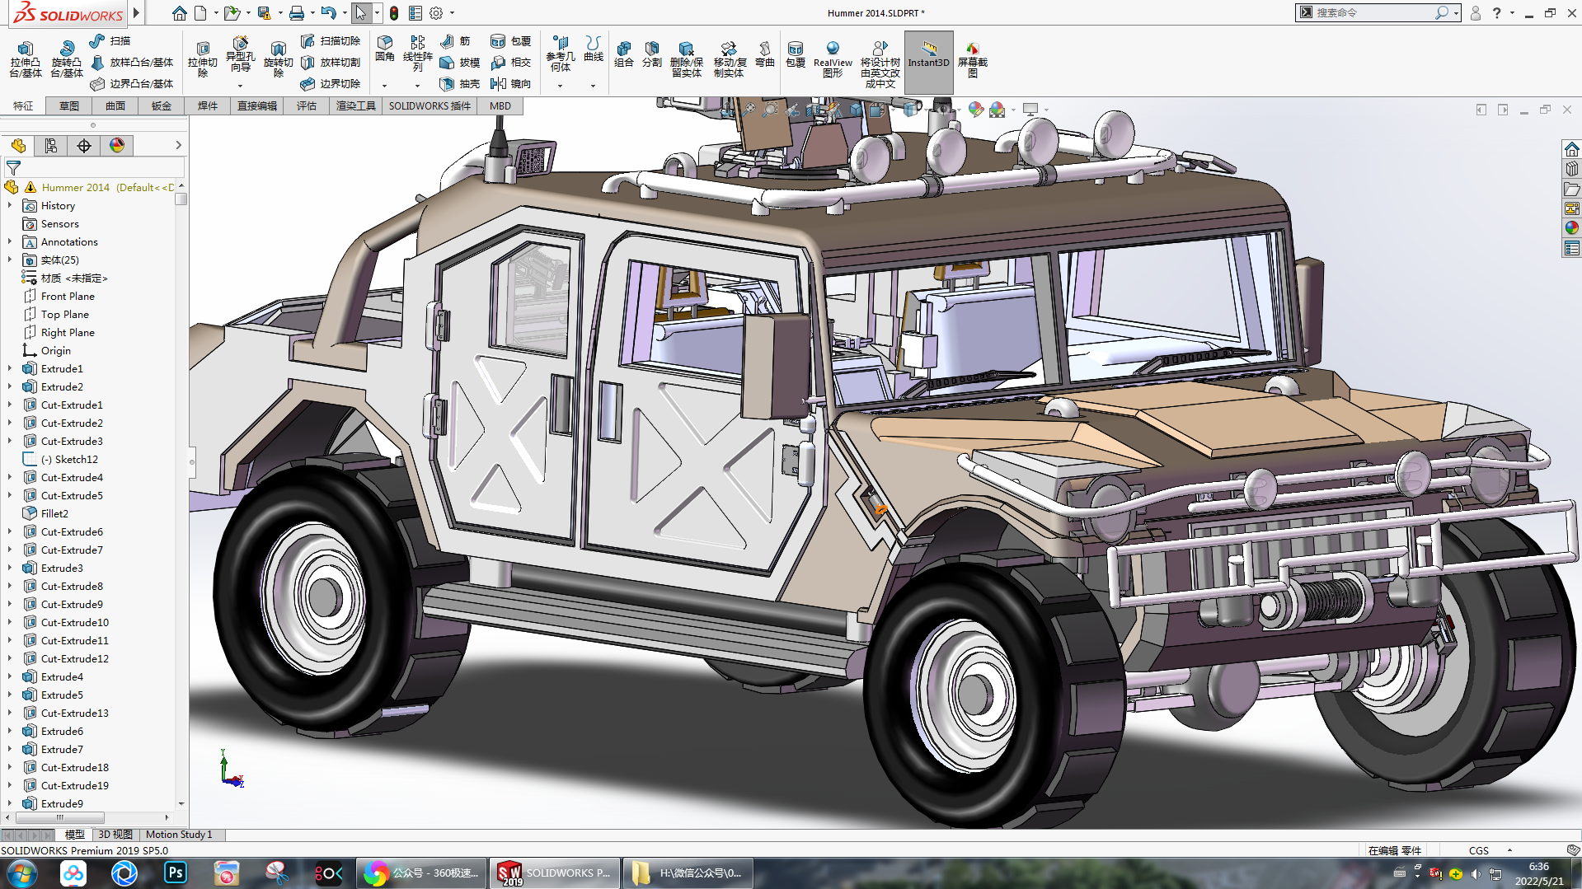1582x889 pixels.
Task: Open the Appearances color ball in task pane
Action: [1572, 228]
